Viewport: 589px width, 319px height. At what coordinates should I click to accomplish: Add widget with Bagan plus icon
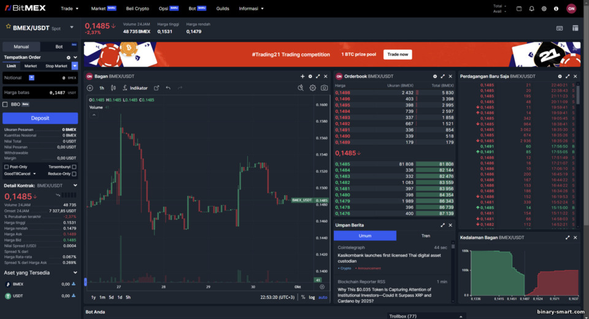[302, 77]
